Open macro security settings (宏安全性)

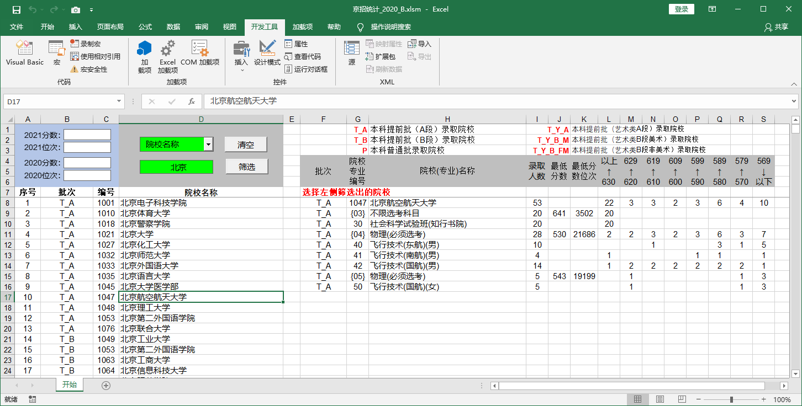tap(88, 69)
